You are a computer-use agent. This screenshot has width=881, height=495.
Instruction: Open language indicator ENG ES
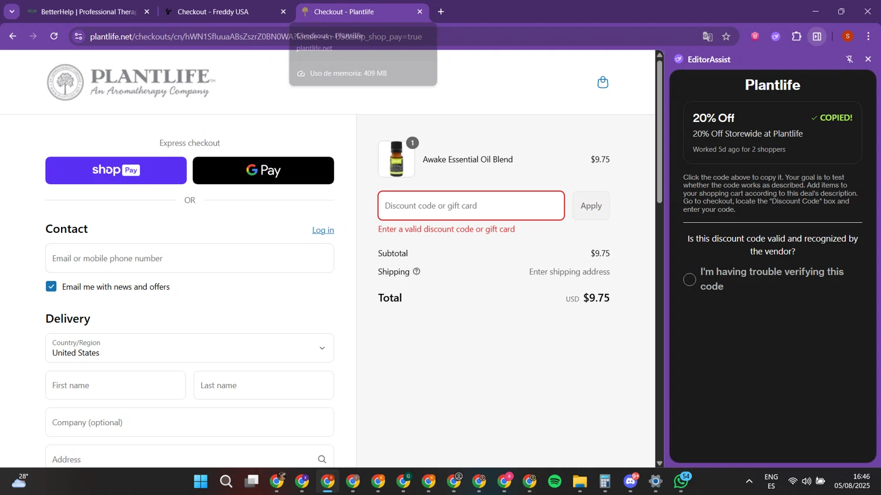click(771, 482)
